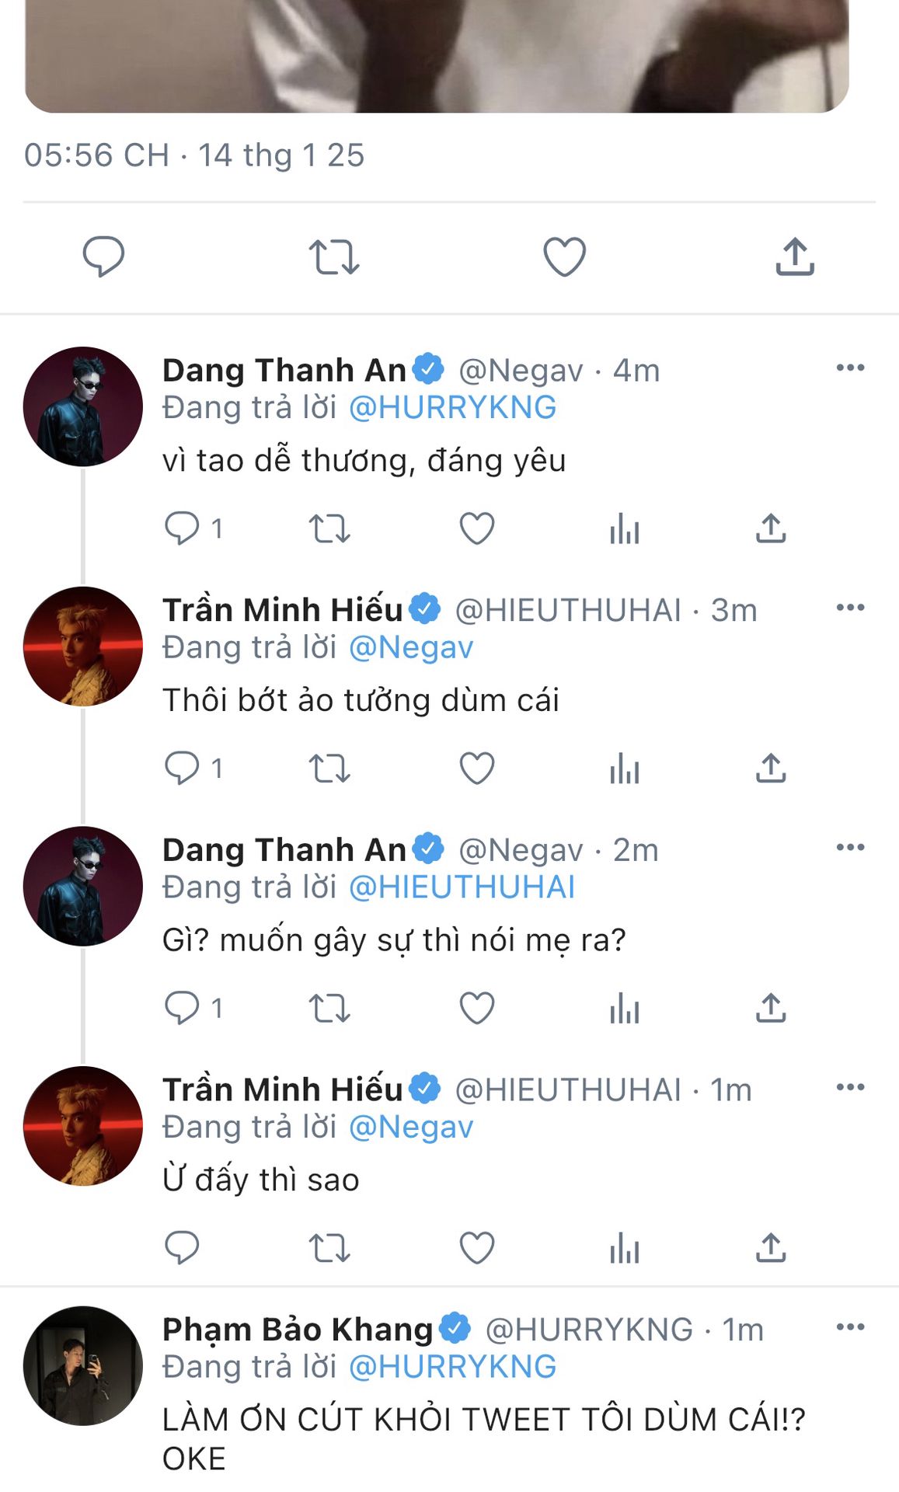Viewport: 899px width, 1492px height.
Task: View analytics for "Ừ đấy thì sao" reply
Action: 625,1248
